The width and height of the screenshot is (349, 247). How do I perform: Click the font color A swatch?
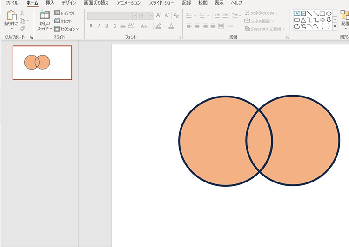click(x=171, y=26)
